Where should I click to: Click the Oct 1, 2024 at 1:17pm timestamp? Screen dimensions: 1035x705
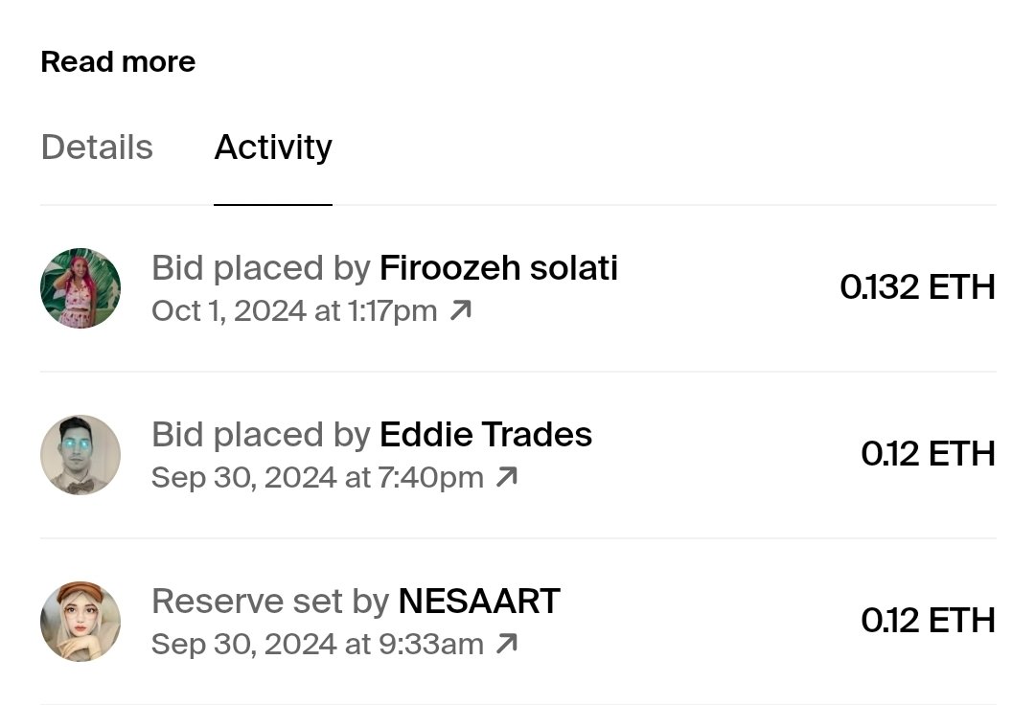294,311
